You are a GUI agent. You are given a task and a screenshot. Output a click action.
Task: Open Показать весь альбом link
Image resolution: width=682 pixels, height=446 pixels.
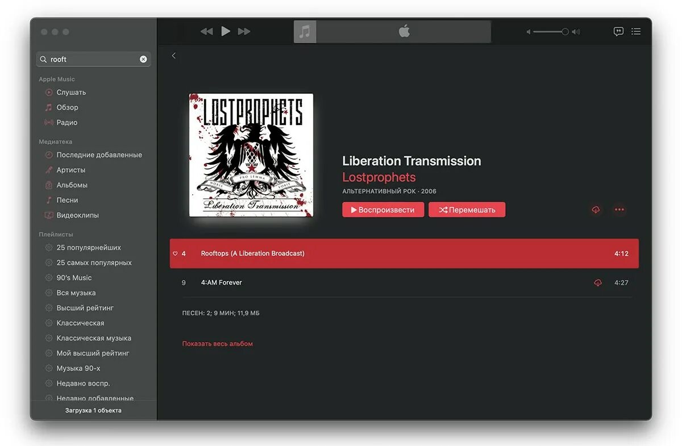pyautogui.click(x=218, y=344)
